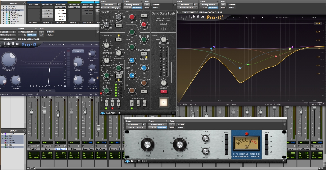Click the Pro-Q 3 redo arrow icon
This screenshot has width=326, height=170.
click(x=239, y=17)
